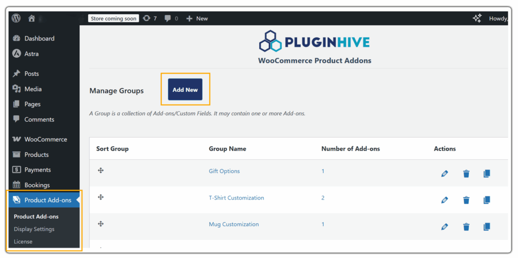Select the Product Add-ons sidebar icon

tap(17, 200)
